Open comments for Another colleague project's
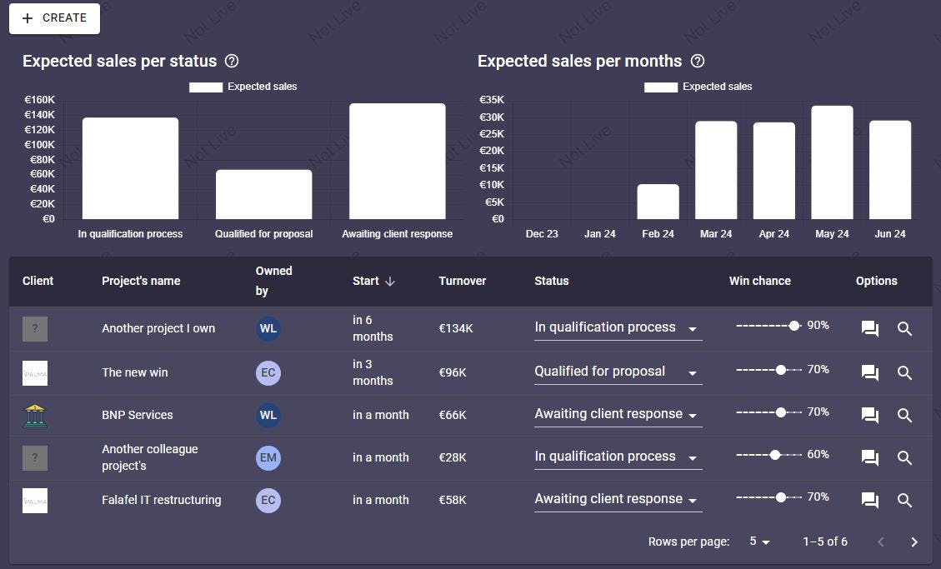Viewport: 941px width, 569px height. tap(869, 457)
